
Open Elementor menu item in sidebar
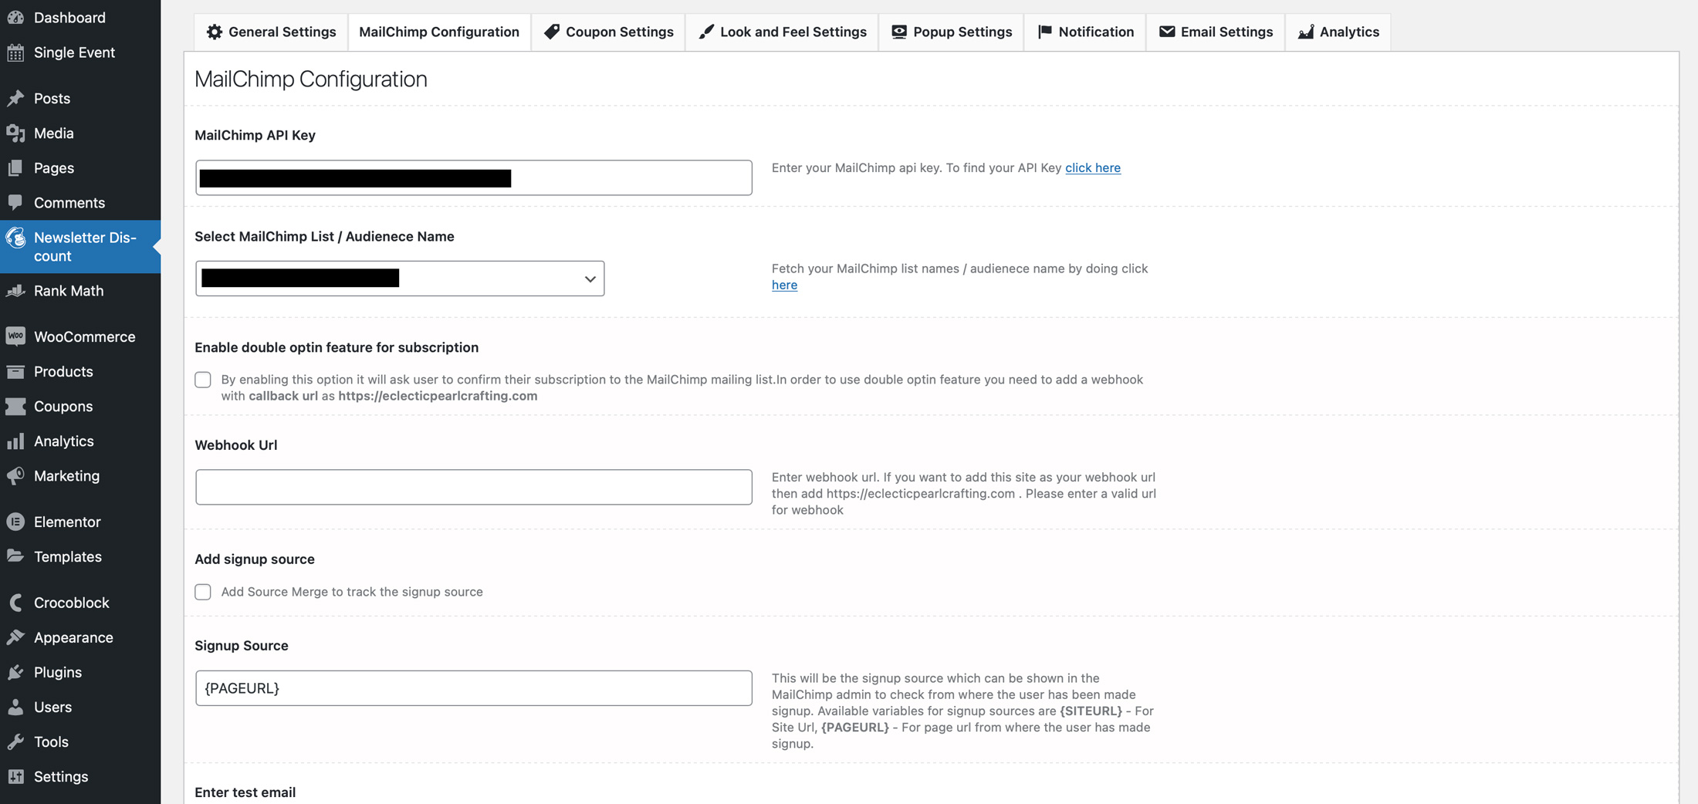tap(80, 522)
